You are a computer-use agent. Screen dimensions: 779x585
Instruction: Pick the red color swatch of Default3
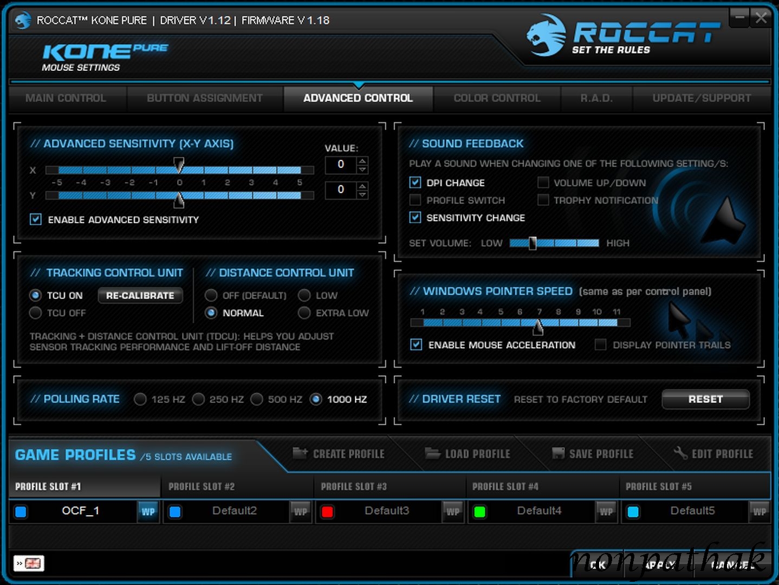(x=327, y=512)
